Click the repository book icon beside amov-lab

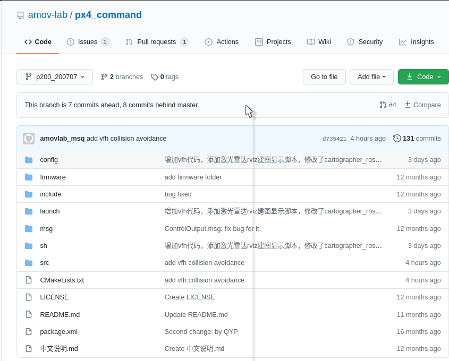coord(20,15)
